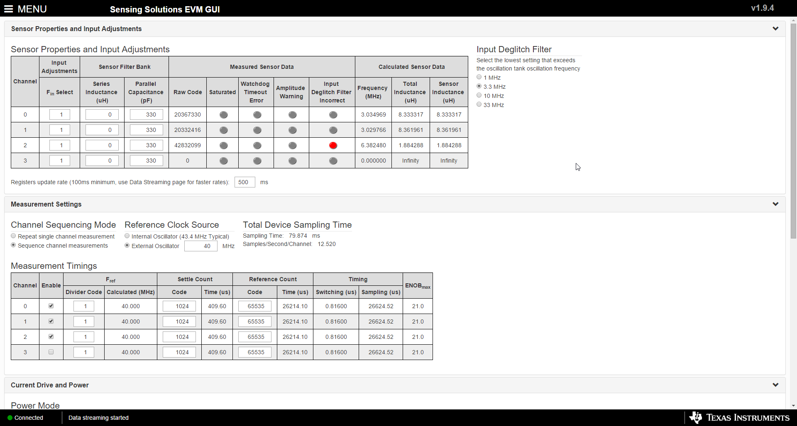Image resolution: width=797 pixels, height=426 pixels.
Task: Edit channel 1 Series Inductance field
Action: pyautogui.click(x=102, y=130)
